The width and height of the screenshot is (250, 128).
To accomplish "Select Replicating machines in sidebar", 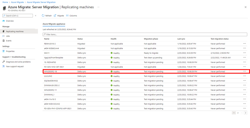I will click(x=19, y=31).
